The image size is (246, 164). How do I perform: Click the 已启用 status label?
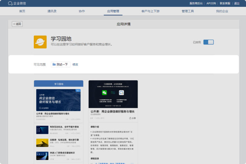pos(197,42)
